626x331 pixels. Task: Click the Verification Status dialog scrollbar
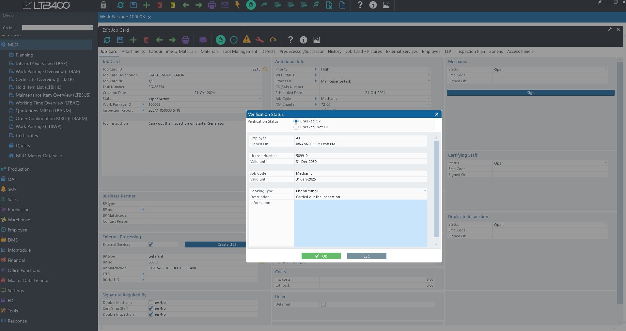[x=436, y=189]
